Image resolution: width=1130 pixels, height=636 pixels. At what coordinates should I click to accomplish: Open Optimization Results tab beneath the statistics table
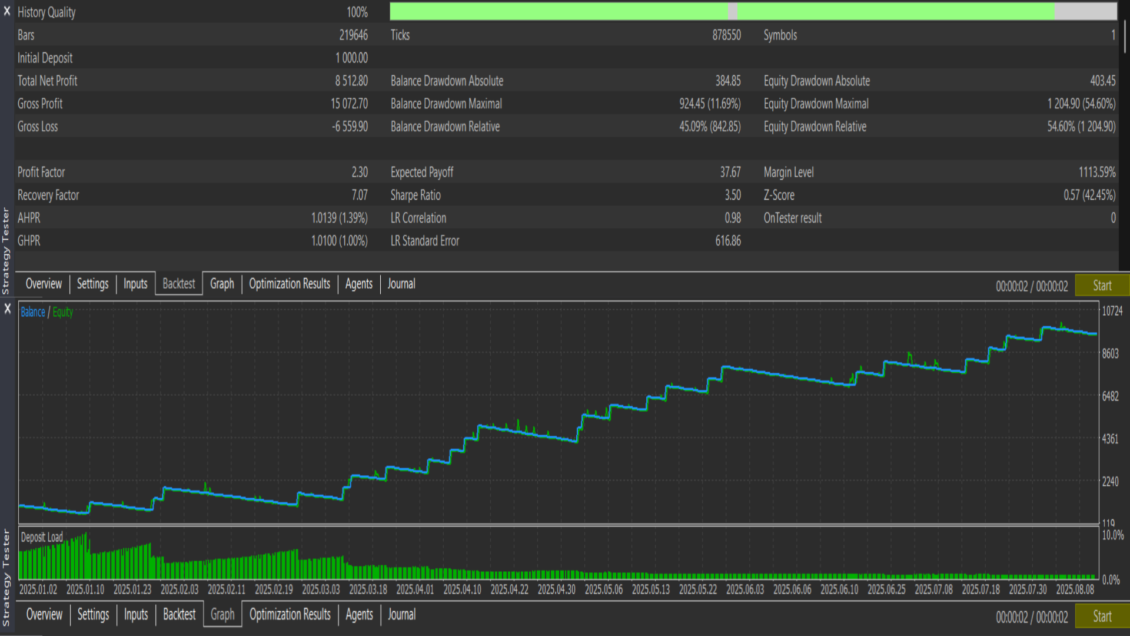(290, 284)
